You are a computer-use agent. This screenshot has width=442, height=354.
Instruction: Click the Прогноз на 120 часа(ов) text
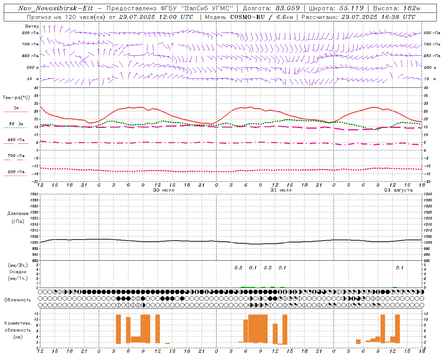66,17
